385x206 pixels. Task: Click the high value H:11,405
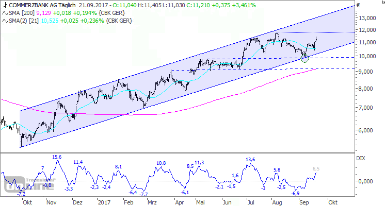coord(150,5)
